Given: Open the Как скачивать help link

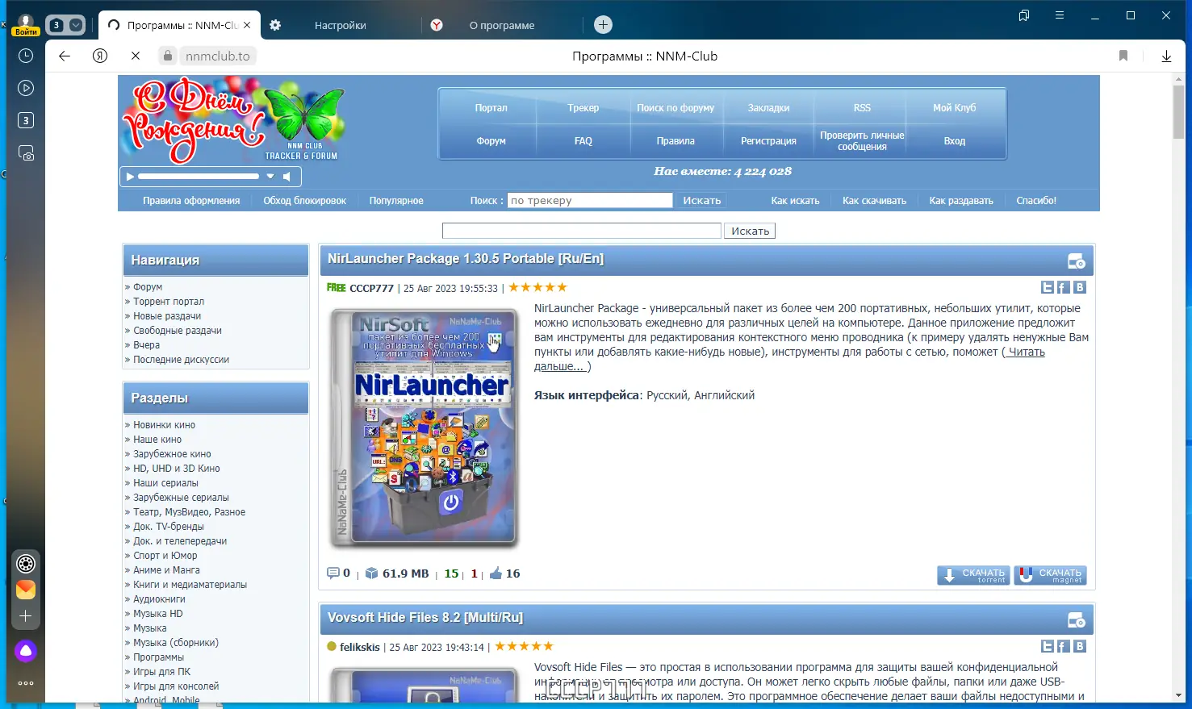Looking at the screenshot, I should pos(874,201).
